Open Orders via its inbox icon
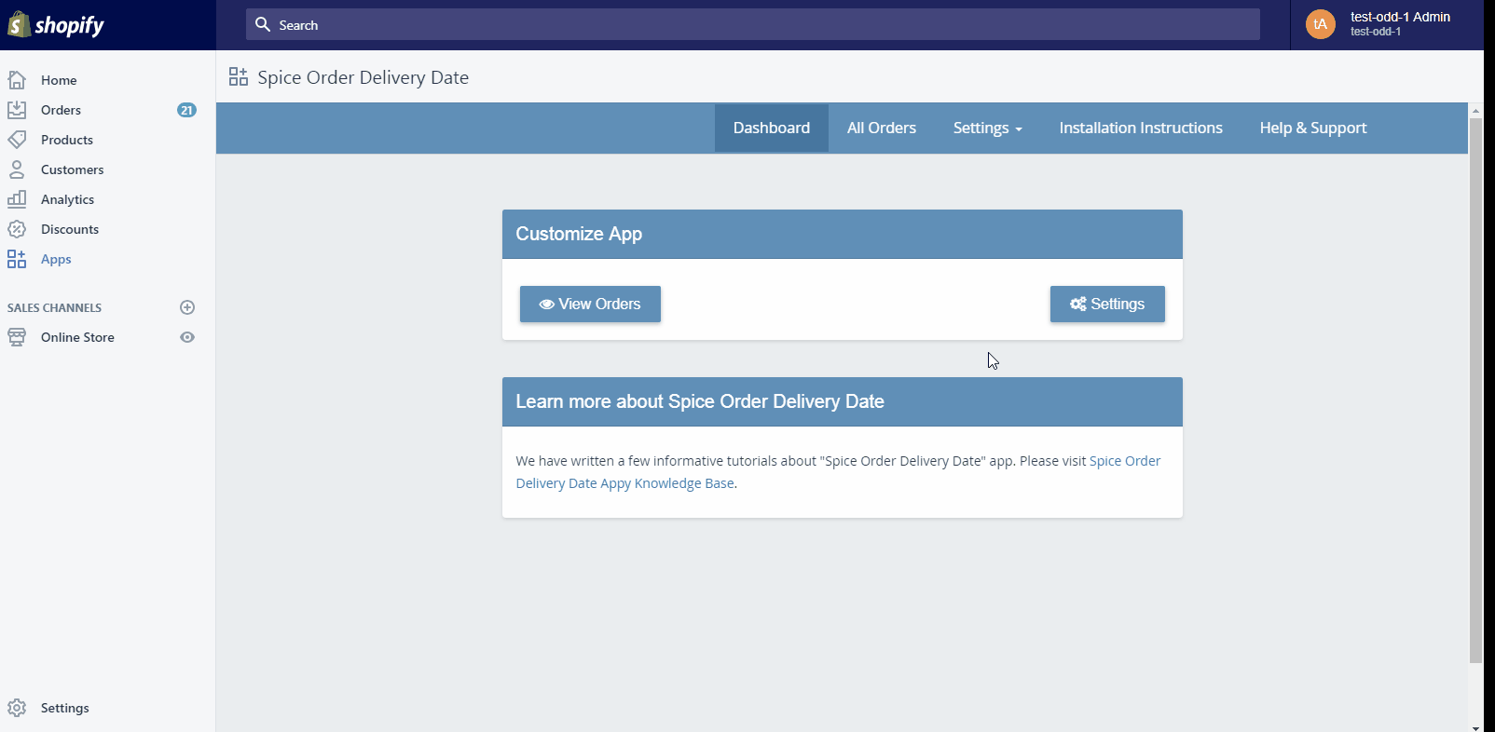1495x732 pixels. 17,110
